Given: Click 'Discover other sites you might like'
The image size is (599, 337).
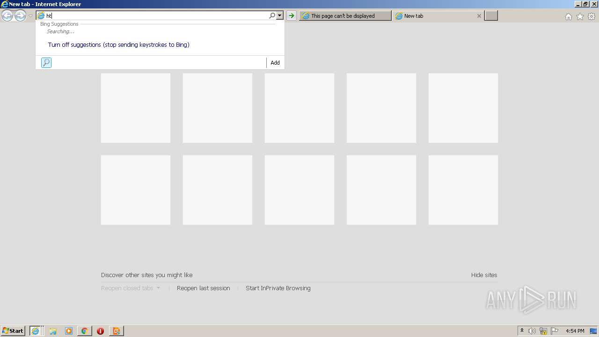Looking at the screenshot, I should click(147, 275).
